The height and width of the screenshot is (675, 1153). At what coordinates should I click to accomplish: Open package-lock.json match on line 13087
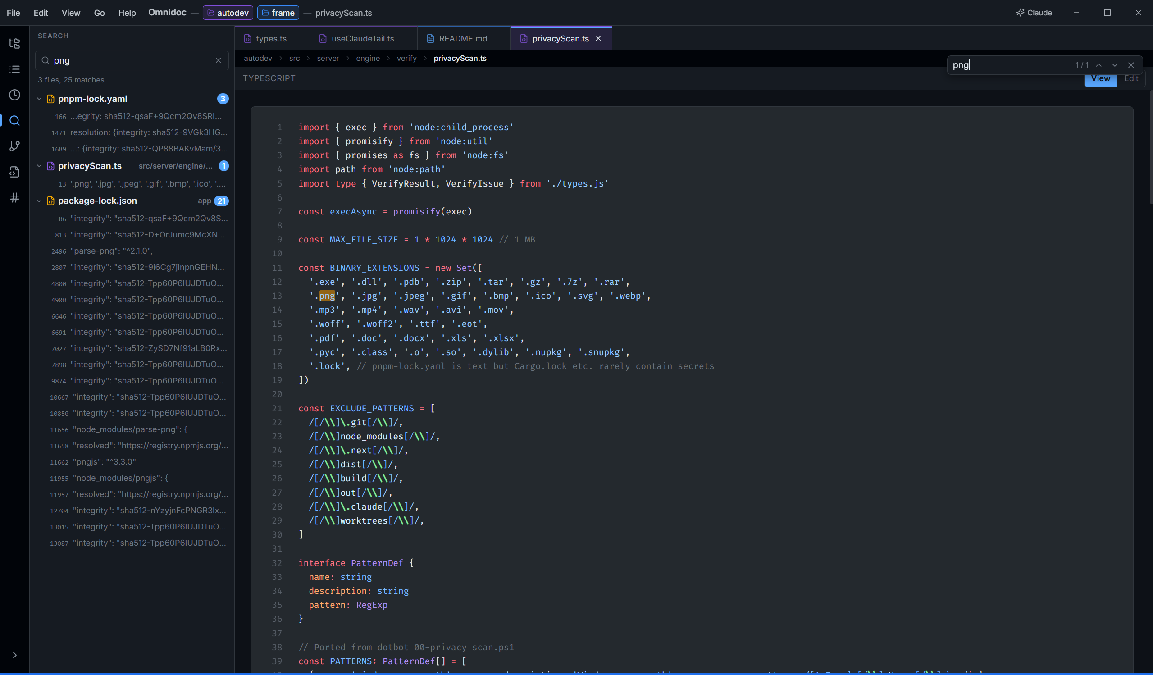pyautogui.click(x=132, y=543)
